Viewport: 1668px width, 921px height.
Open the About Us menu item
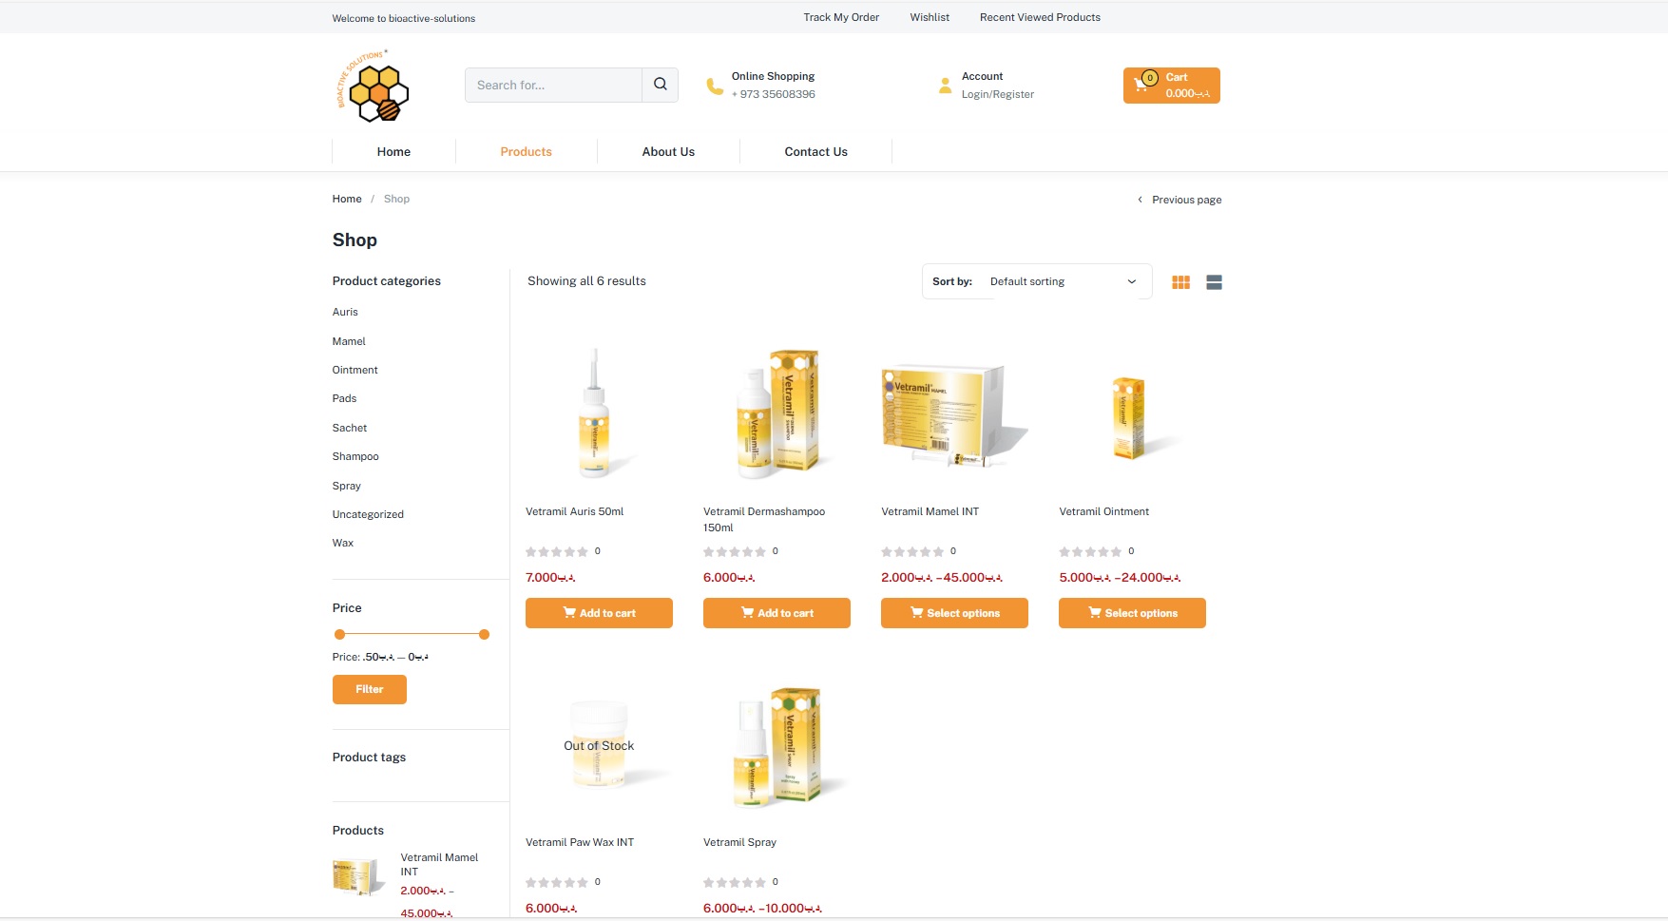pos(668,151)
